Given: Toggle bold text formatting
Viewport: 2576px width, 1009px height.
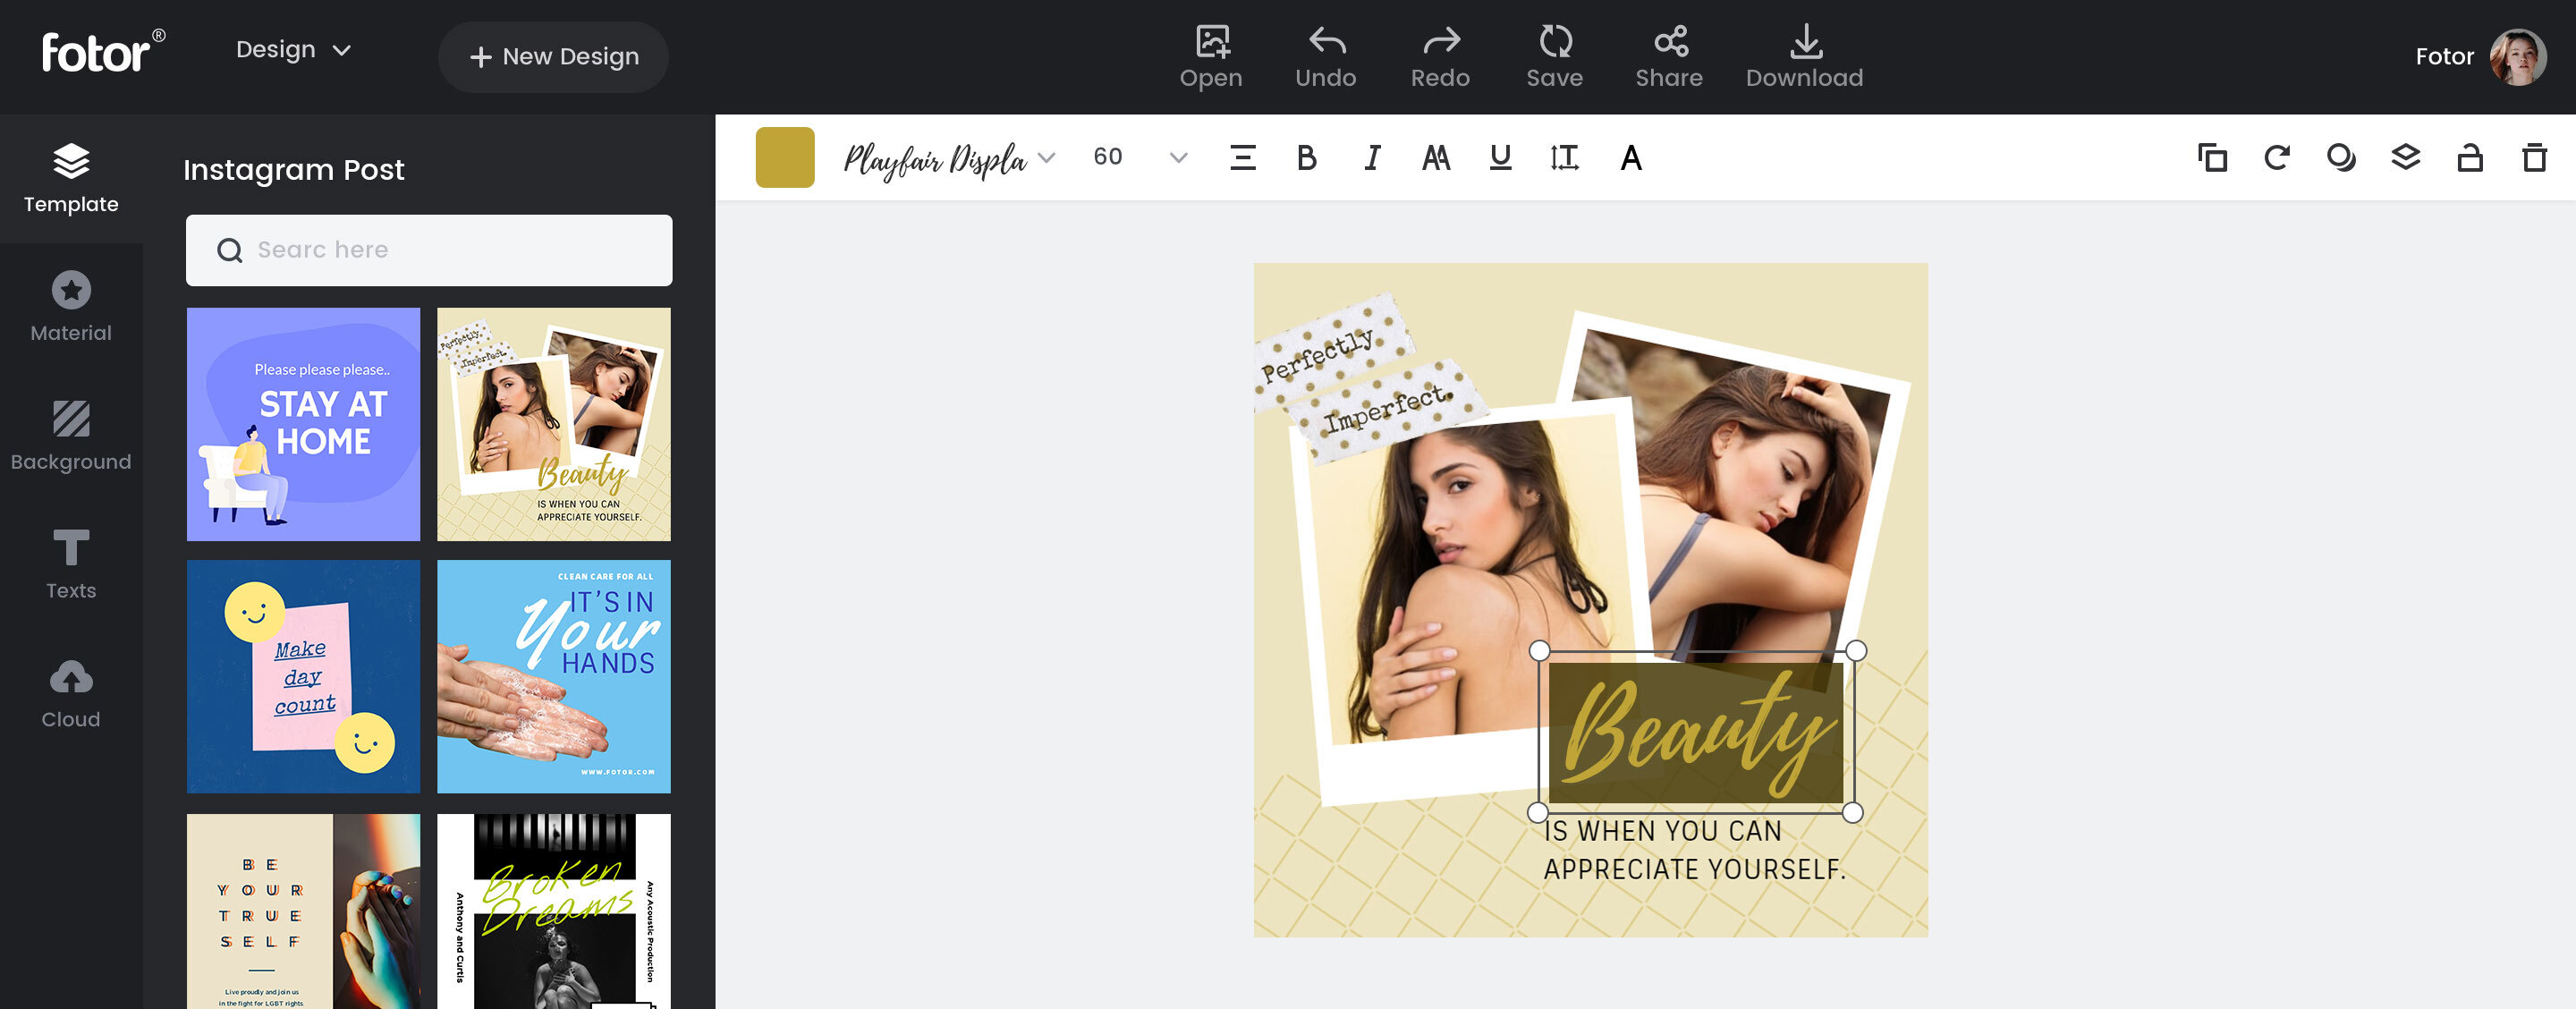Looking at the screenshot, I should coord(1306,158).
